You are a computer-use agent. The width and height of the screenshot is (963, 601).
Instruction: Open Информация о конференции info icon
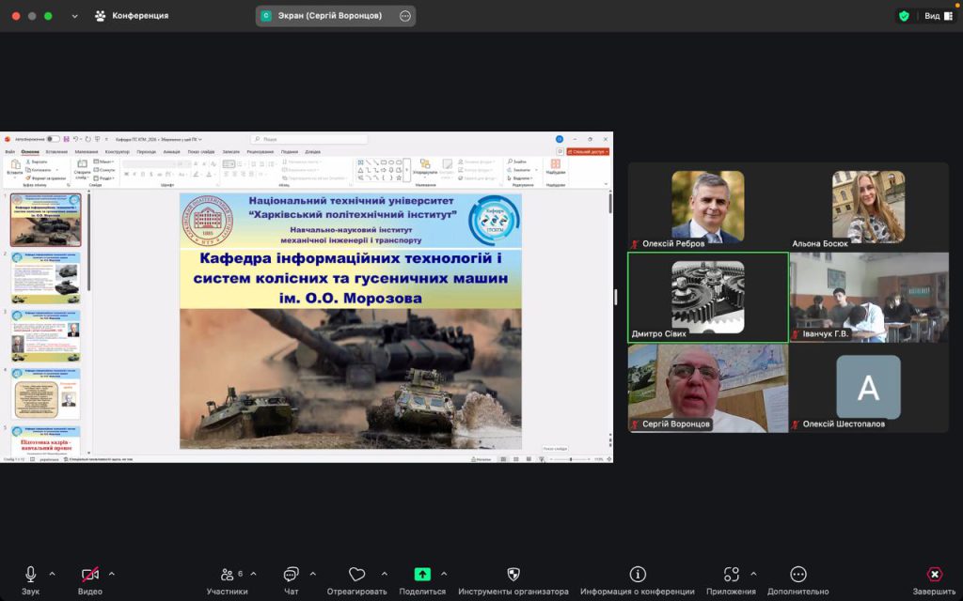click(x=638, y=575)
